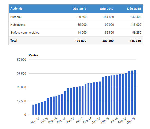The image size is (150, 129).
Task: Click the Bureaux value 100 800
Action: [81, 17]
